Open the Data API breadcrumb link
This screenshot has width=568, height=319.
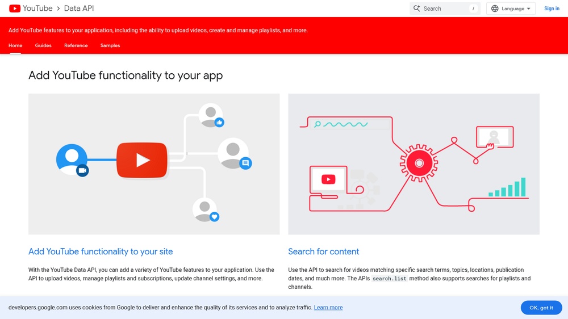pyautogui.click(x=79, y=9)
